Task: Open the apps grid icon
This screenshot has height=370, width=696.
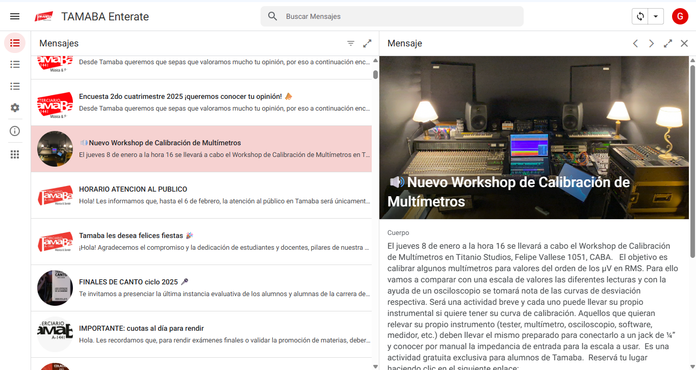Action: point(15,154)
